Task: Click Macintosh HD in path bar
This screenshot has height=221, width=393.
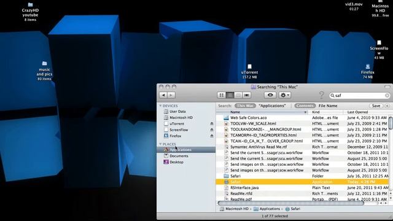Action: [234, 209]
